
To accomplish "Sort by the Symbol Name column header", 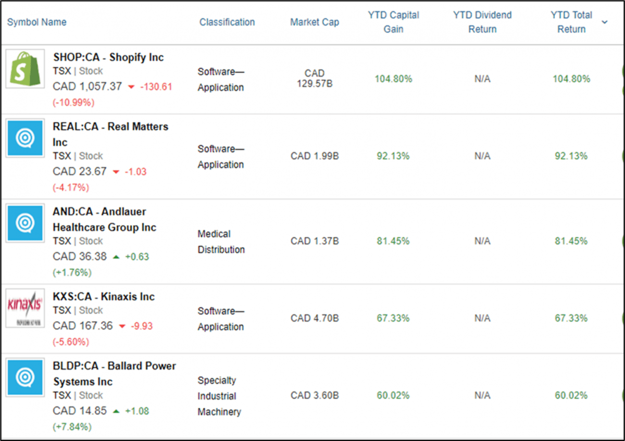I will 36,22.
